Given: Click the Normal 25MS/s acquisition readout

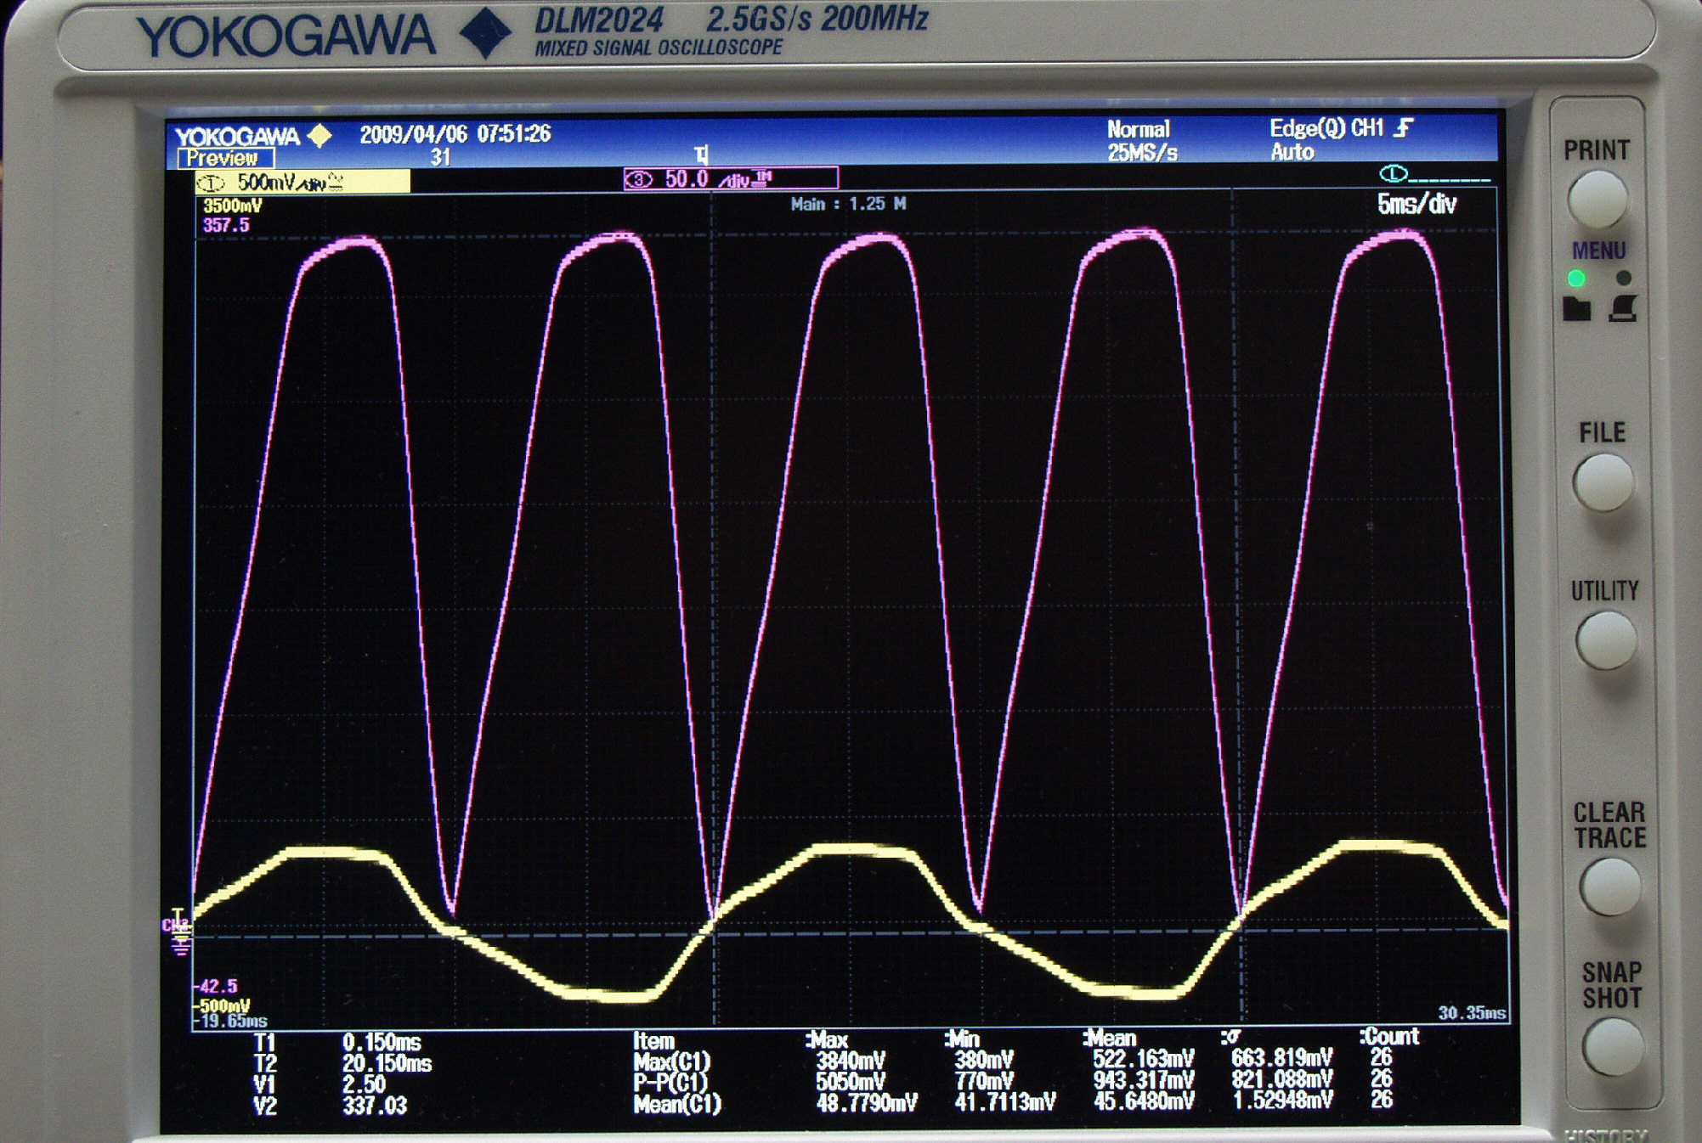Looking at the screenshot, I should [1141, 141].
